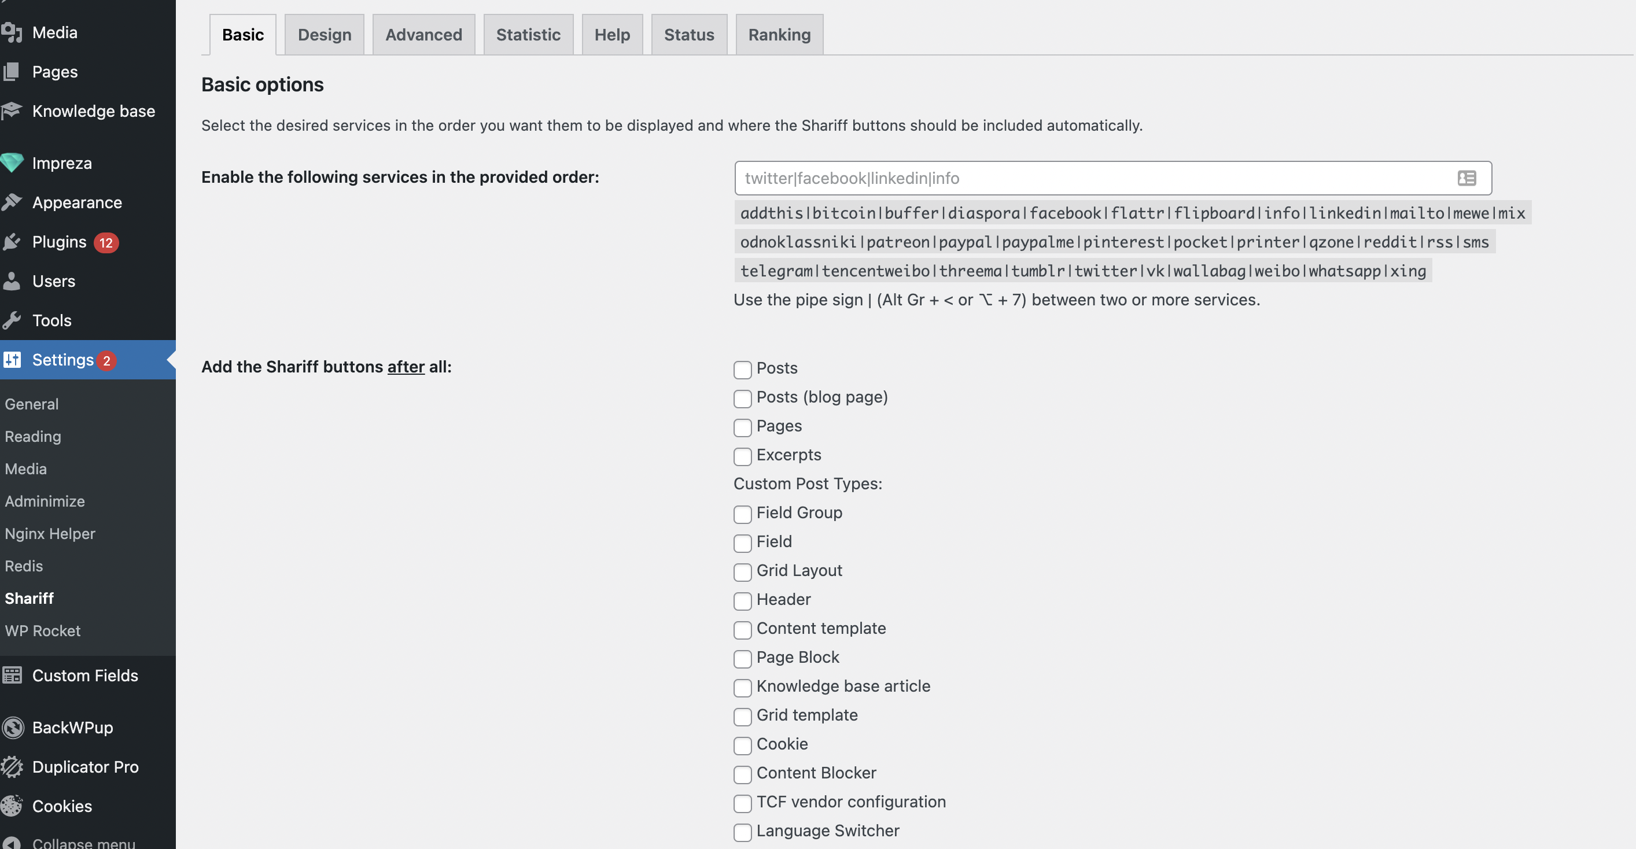
Task: Open the Nginx Helper settings link
Action: point(50,534)
